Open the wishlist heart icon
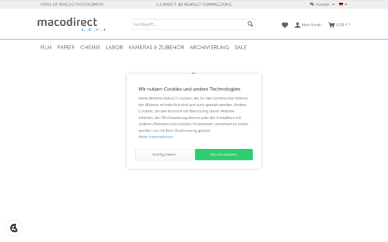This screenshot has height=242, width=388. point(285,25)
